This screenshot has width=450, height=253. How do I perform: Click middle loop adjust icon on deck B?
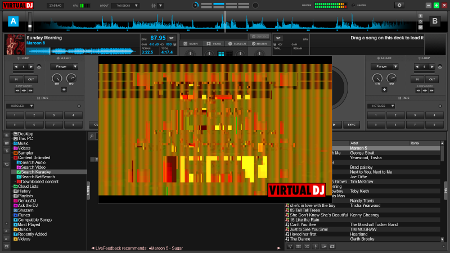(x=425, y=91)
